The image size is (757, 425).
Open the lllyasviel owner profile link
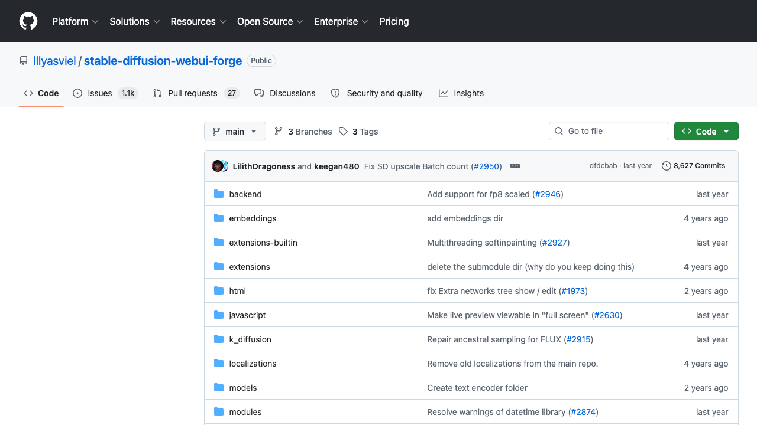click(54, 61)
